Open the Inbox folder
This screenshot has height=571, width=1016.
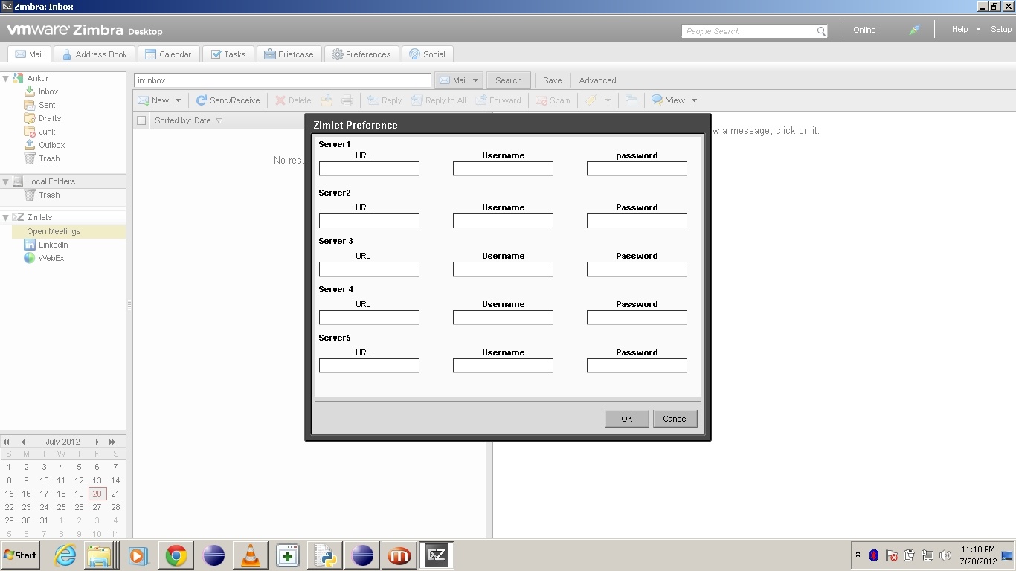[48, 91]
